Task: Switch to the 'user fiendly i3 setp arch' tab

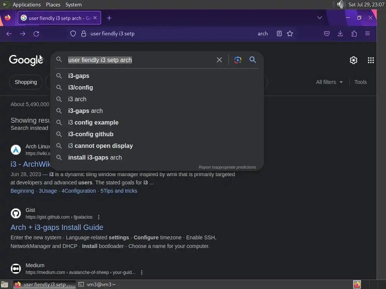Action: (59, 18)
